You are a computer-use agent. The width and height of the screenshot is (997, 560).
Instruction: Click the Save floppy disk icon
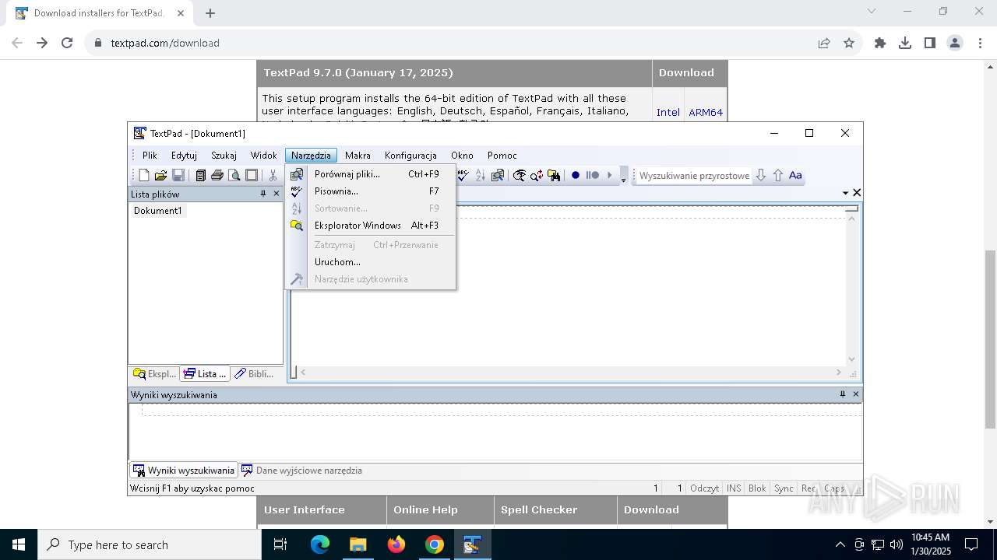click(x=178, y=176)
